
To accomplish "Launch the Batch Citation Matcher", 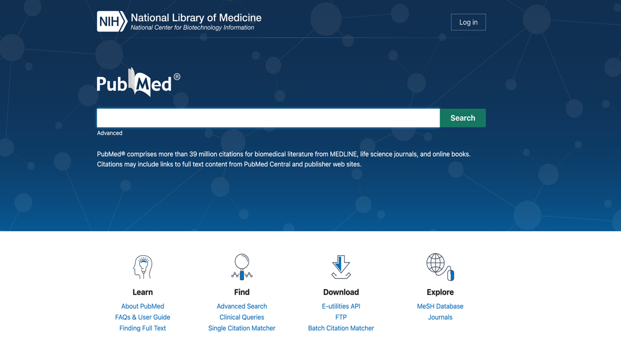I will 341,328.
